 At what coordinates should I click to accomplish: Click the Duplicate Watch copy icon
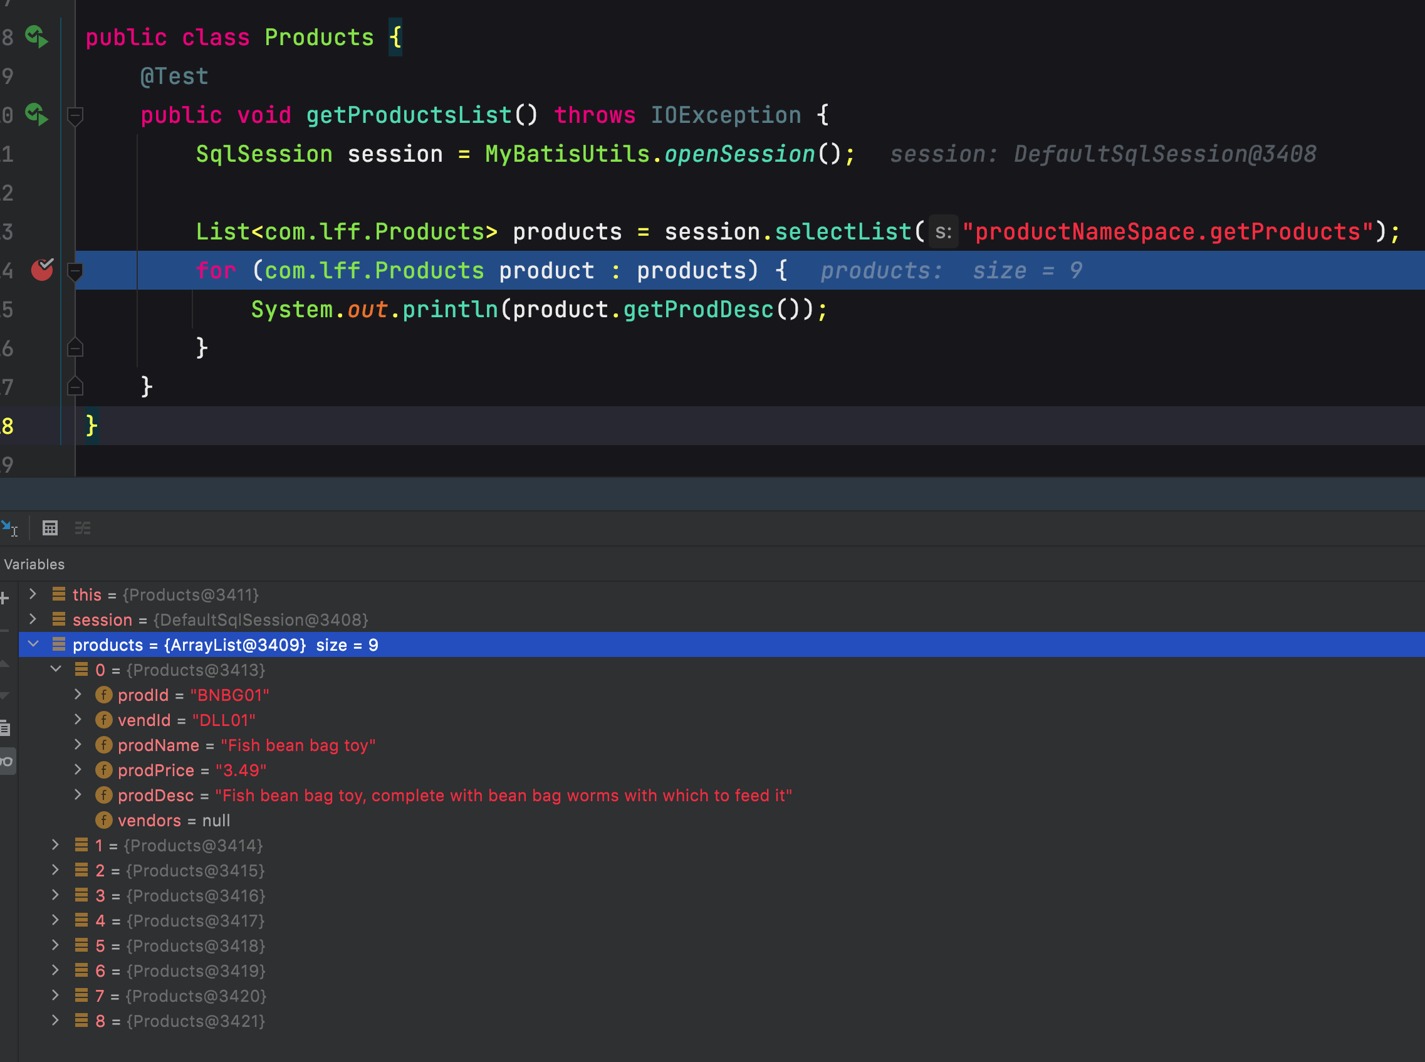(x=4, y=728)
